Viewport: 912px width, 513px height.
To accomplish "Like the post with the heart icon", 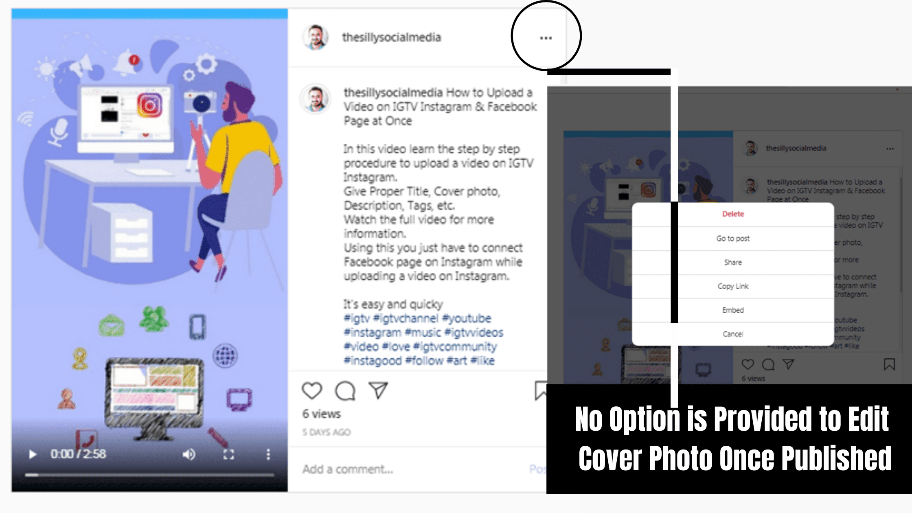I will point(312,390).
